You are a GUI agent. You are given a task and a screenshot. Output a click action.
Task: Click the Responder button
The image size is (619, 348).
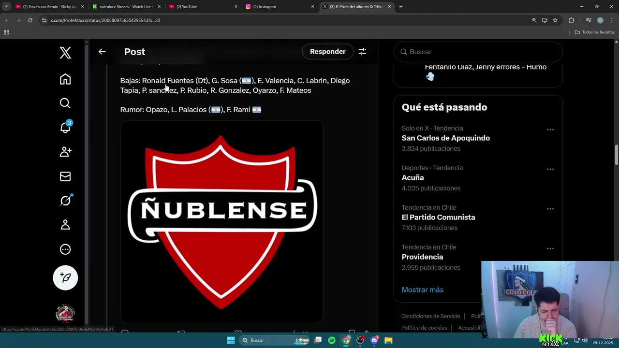(328, 52)
